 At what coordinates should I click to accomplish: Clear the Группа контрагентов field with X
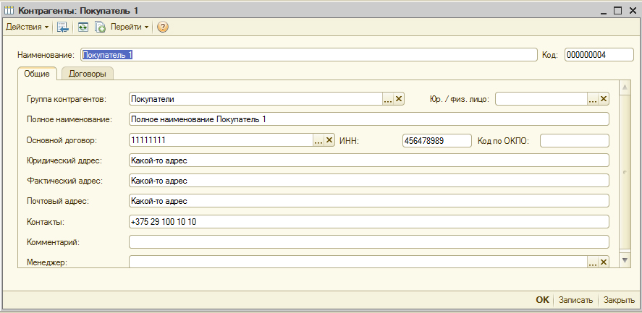pyautogui.click(x=399, y=100)
